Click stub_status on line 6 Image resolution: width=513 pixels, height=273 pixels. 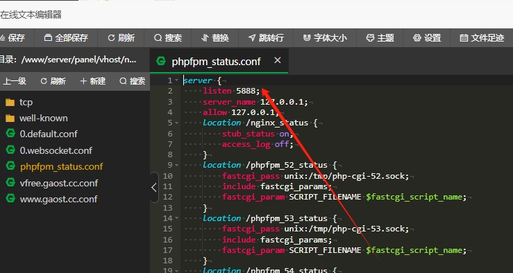click(249, 134)
